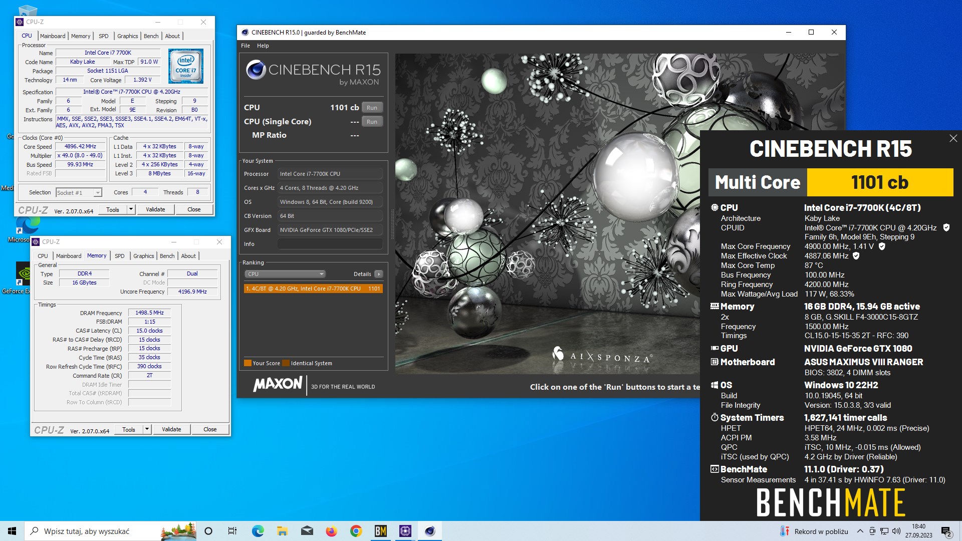Click Close button in lower CPU-Z Memory window
The width and height of the screenshot is (962, 541).
click(210, 429)
